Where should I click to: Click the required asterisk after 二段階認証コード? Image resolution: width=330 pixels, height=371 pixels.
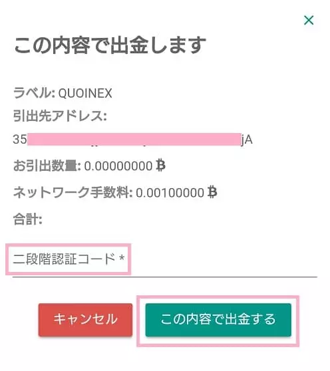click(122, 257)
